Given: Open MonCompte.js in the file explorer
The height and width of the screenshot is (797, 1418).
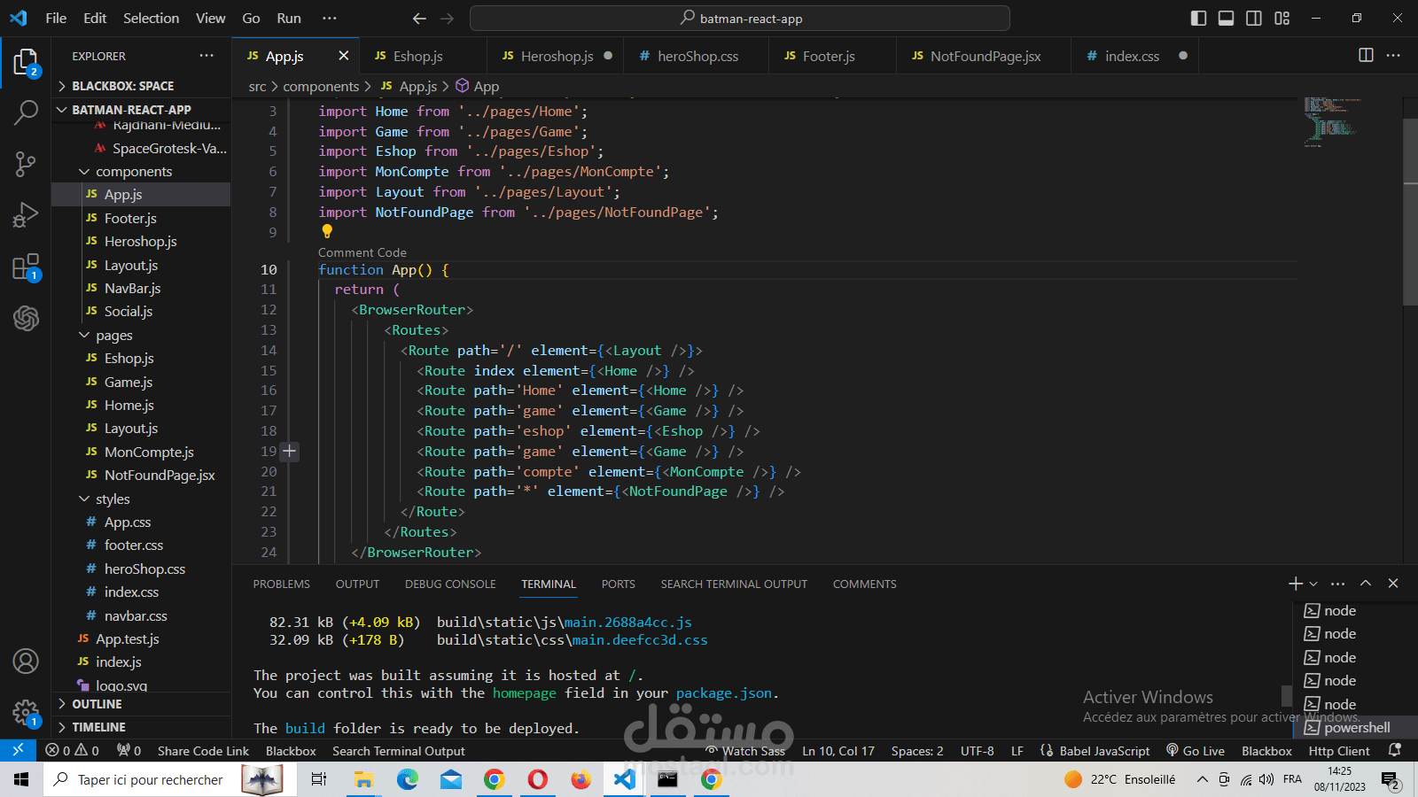Looking at the screenshot, I should (x=149, y=452).
